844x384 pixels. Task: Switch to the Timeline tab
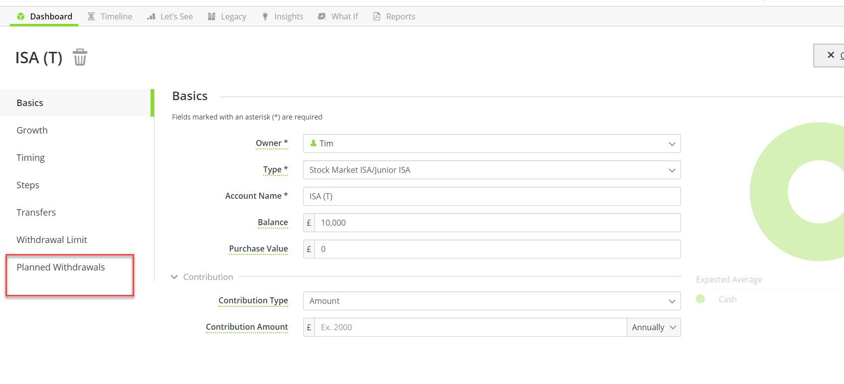110,16
